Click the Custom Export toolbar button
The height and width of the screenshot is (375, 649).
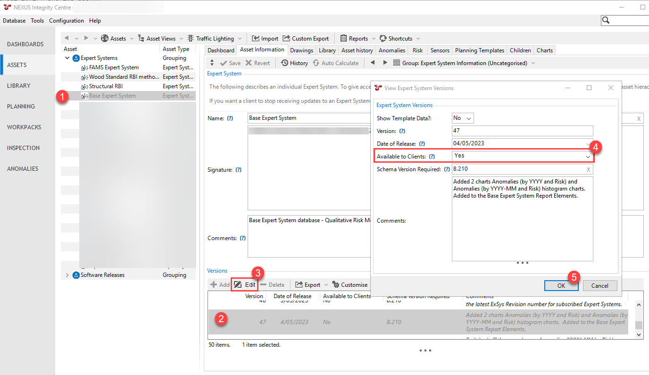[306, 39]
